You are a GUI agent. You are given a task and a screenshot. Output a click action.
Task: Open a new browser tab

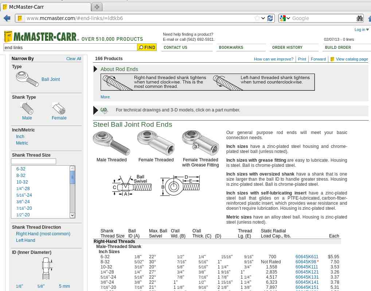click(97, 7)
